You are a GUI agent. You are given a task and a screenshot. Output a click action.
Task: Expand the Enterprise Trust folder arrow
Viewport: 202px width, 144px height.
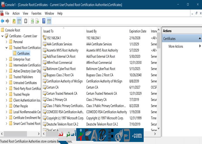tap(7, 59)
